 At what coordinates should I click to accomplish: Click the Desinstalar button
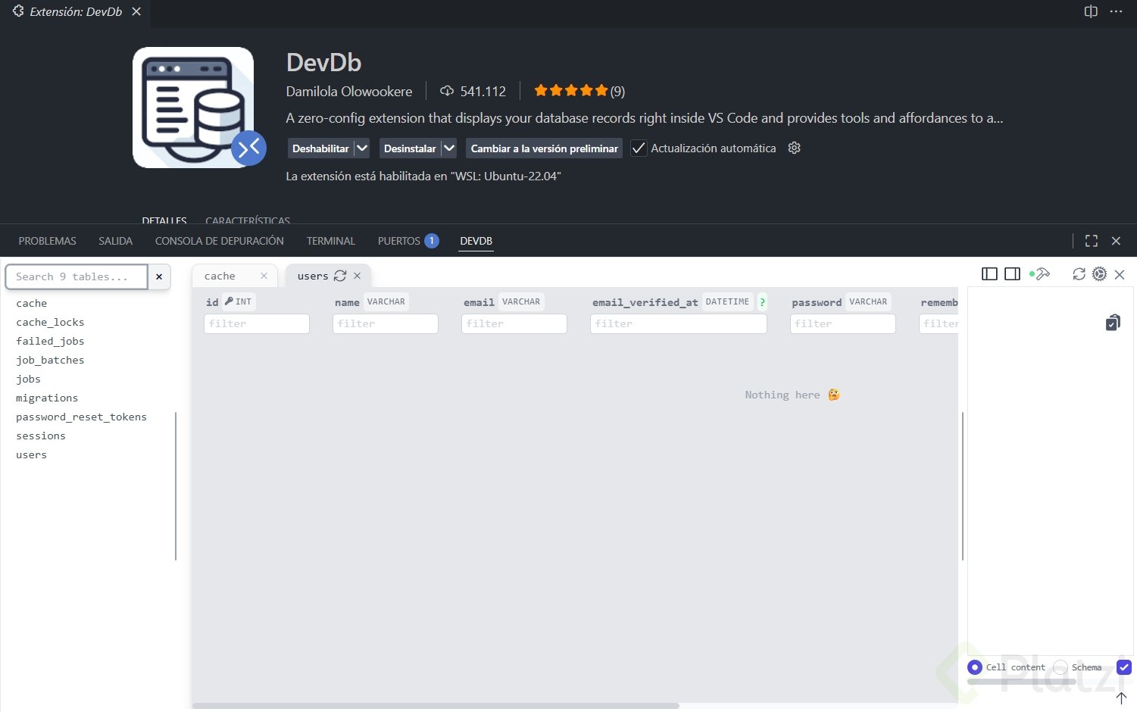click(410, 148)
